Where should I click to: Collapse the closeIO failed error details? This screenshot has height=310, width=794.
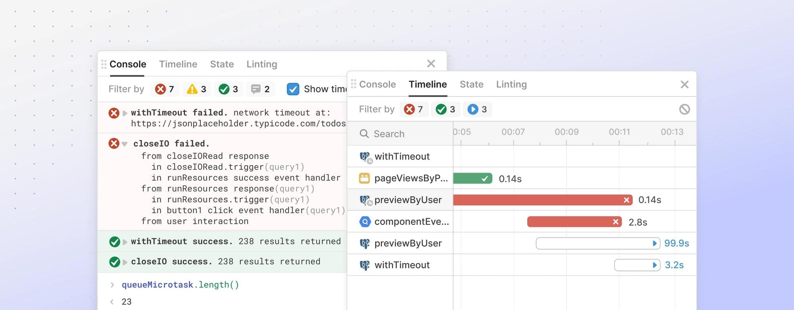coord(124,144)
